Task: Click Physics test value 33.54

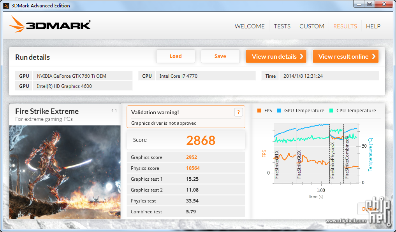Action: pyautogui.click(x=192, y=201)
